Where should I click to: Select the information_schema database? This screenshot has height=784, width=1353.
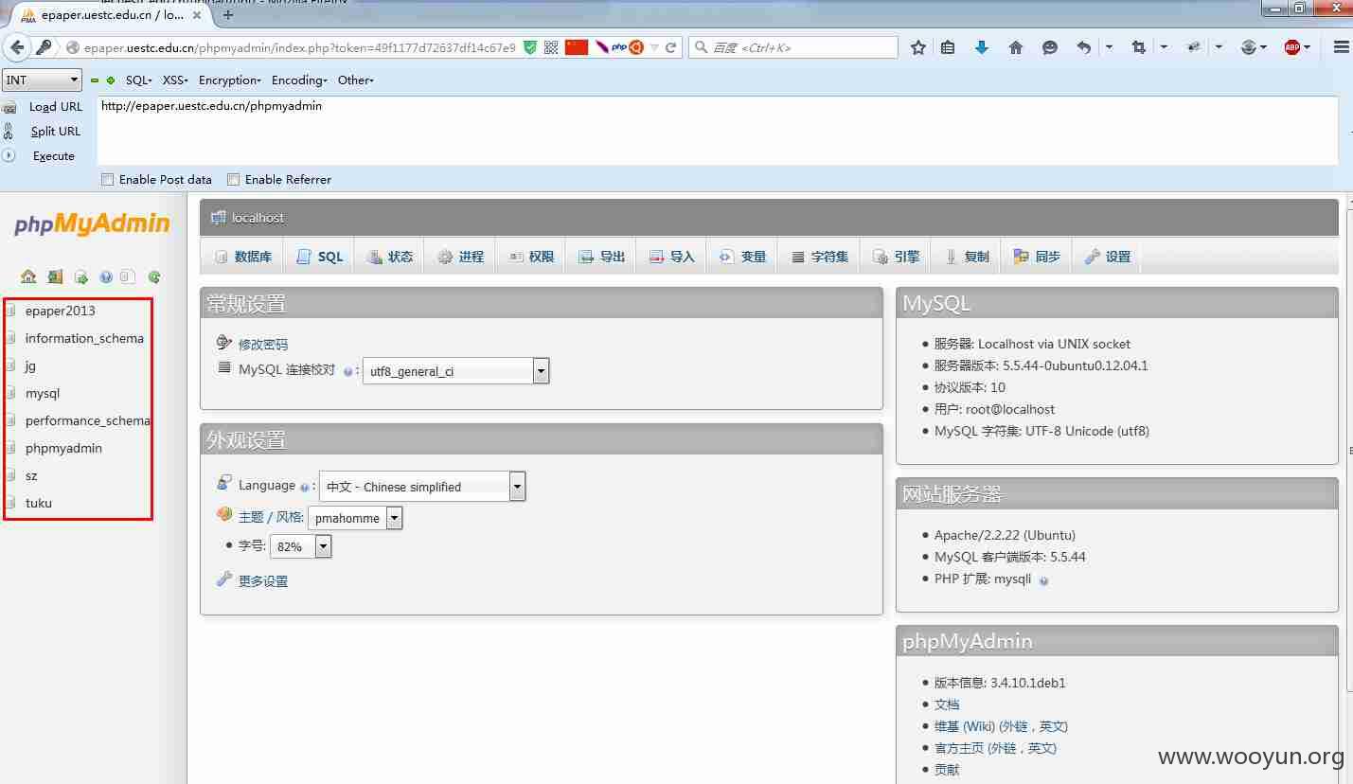(x=84, y=338)
